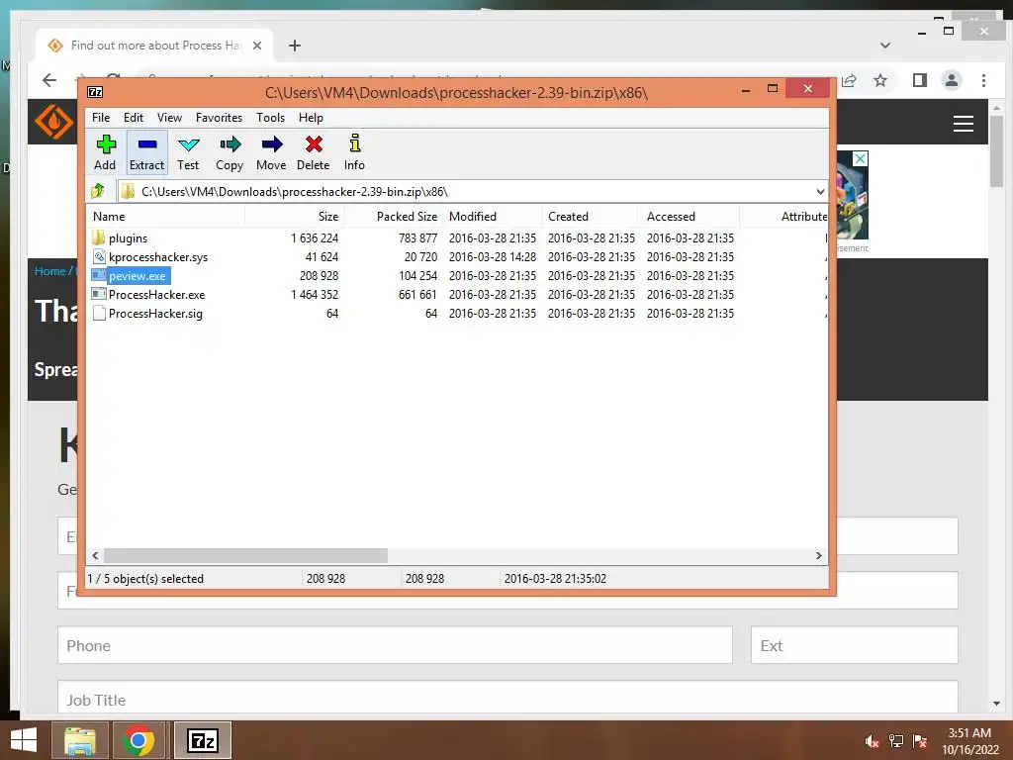Switch to Chrome from the taskbar
1013x760 pixels.
pos(138,740)
